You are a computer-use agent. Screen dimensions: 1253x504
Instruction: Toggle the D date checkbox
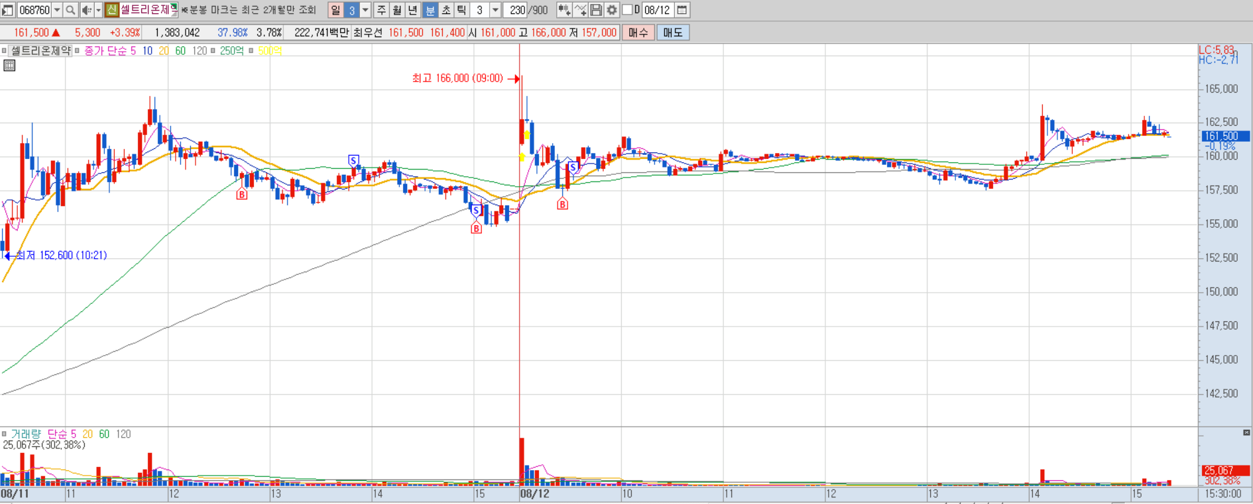627,10
